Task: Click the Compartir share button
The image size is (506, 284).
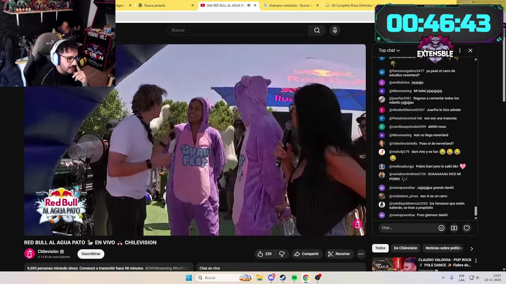Action: point(307,254)
